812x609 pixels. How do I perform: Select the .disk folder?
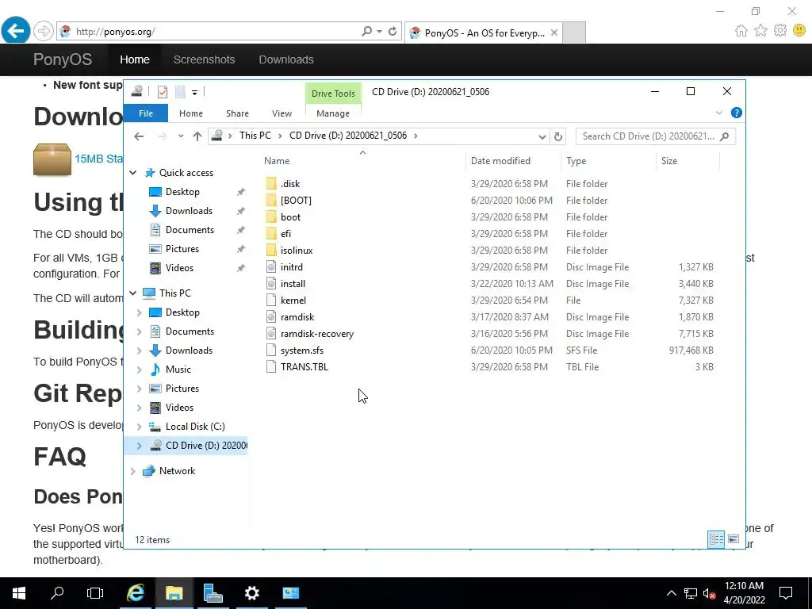pos(290,184)
